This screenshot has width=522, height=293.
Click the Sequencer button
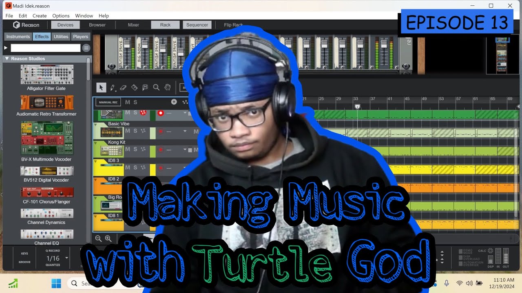pyautogui.click(x=197, y=25)
